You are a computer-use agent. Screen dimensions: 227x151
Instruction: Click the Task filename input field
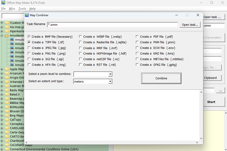[x=112, y=25]
